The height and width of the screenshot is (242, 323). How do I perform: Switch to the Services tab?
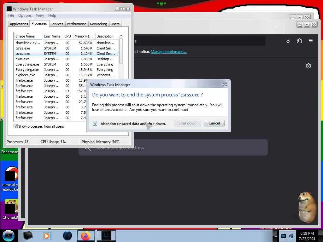click(57, 24)
